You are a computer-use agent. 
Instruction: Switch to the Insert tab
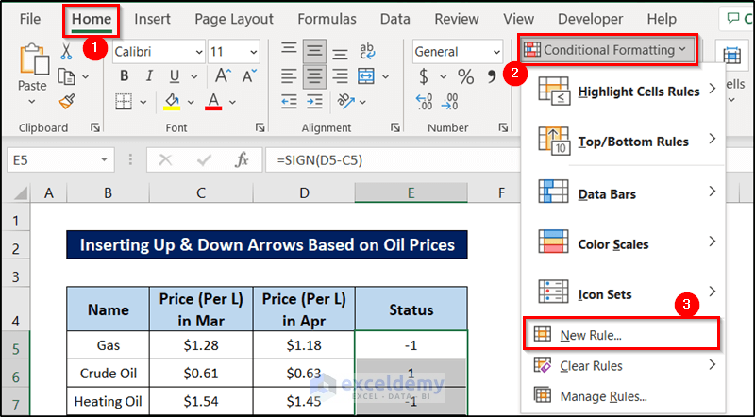(152, 19)
